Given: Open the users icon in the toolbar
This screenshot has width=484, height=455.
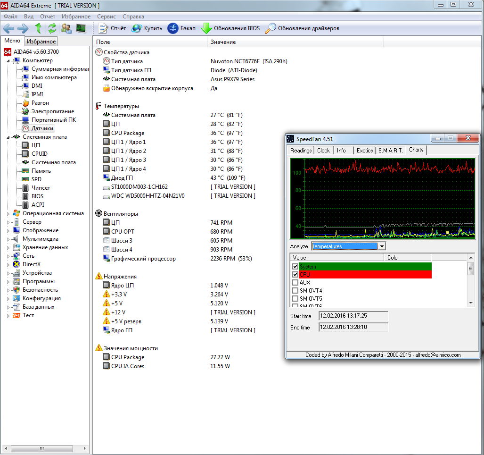Looking at the screenshot, I should tap(66, 28).
